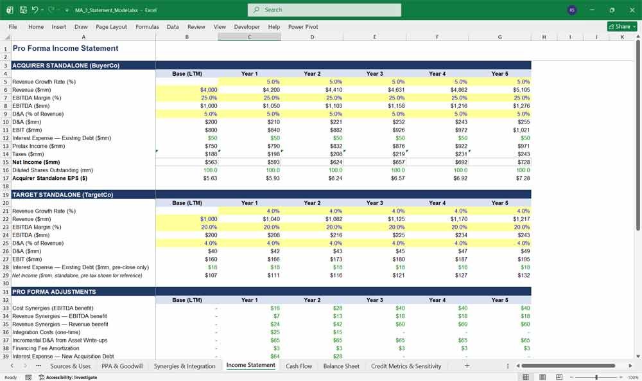Switch to Balance Sheet sheet tab
The image size is (642, 381).
(341, 366)
